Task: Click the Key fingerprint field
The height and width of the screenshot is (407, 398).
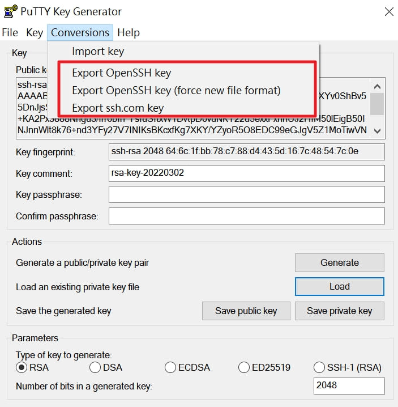Action: pyautogui.click(x=247, y=151)
